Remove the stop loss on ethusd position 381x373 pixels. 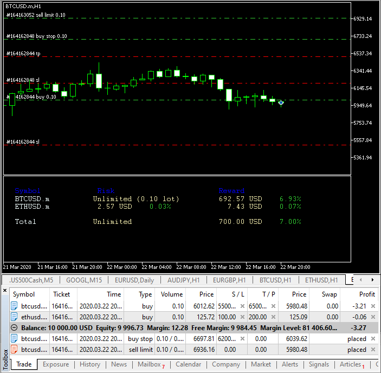[242, 317]
